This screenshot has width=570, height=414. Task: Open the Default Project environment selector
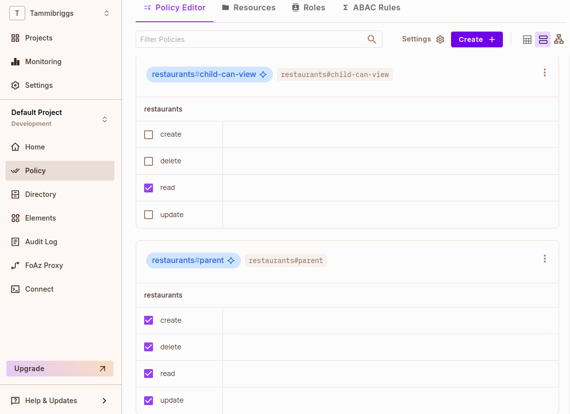click(x=105, y=119)
